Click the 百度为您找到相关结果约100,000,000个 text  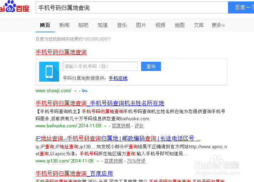(73, 39)
